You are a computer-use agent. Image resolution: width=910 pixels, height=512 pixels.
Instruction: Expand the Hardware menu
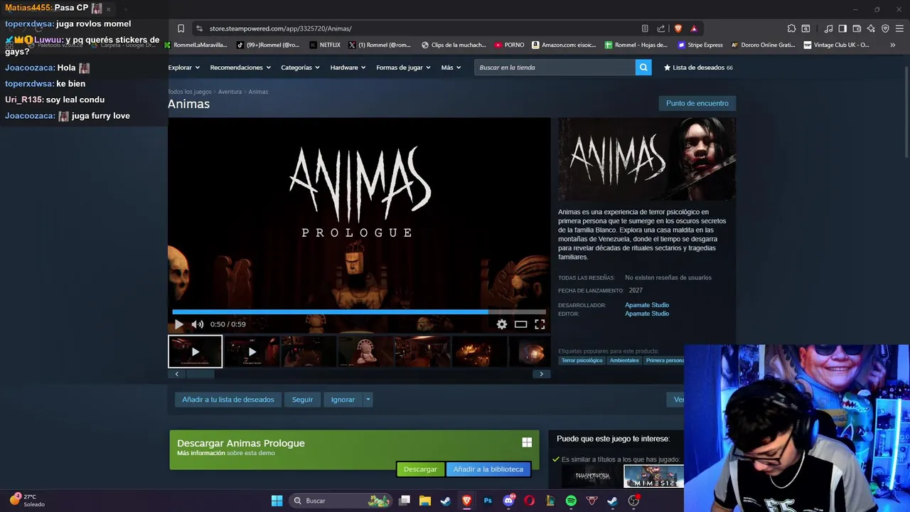348,68
